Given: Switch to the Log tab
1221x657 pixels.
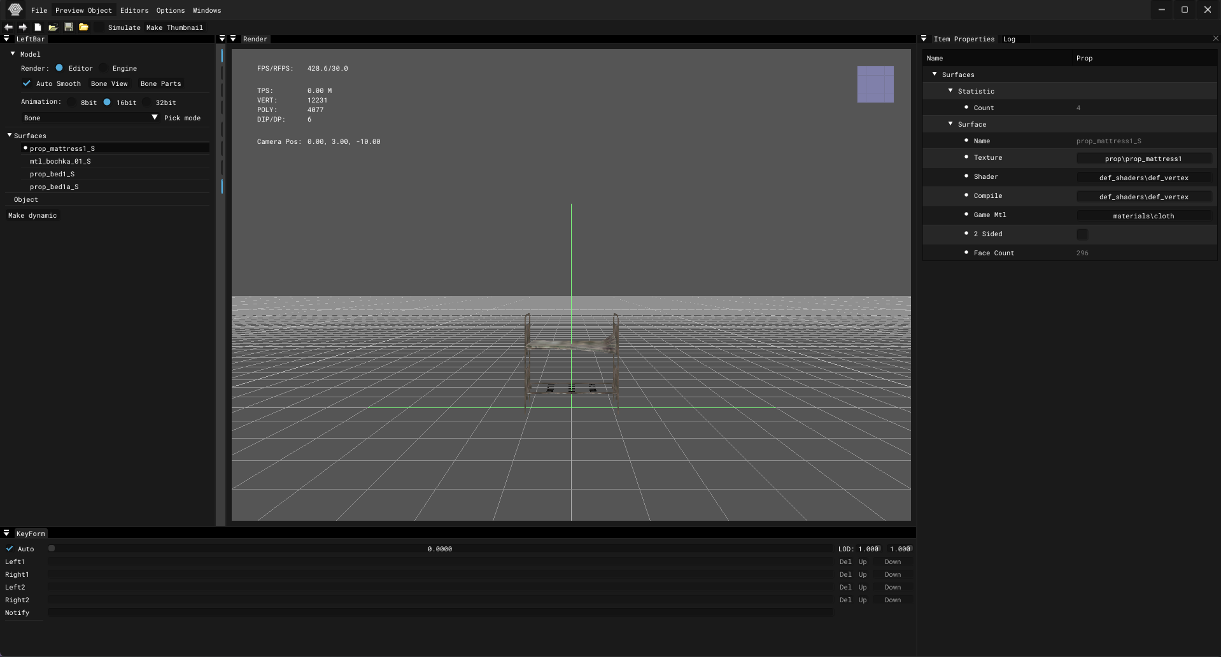Looking at the screenshot, I should point(1009,39).
